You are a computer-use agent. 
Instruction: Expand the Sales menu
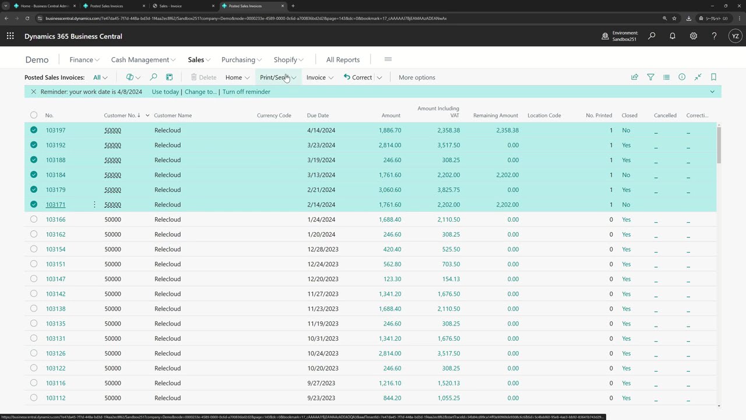click(199, 60)
